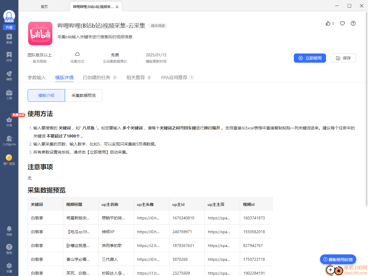Click the 立即使用 button
Viewport: 368px width, 276px height.
[310, 58]
